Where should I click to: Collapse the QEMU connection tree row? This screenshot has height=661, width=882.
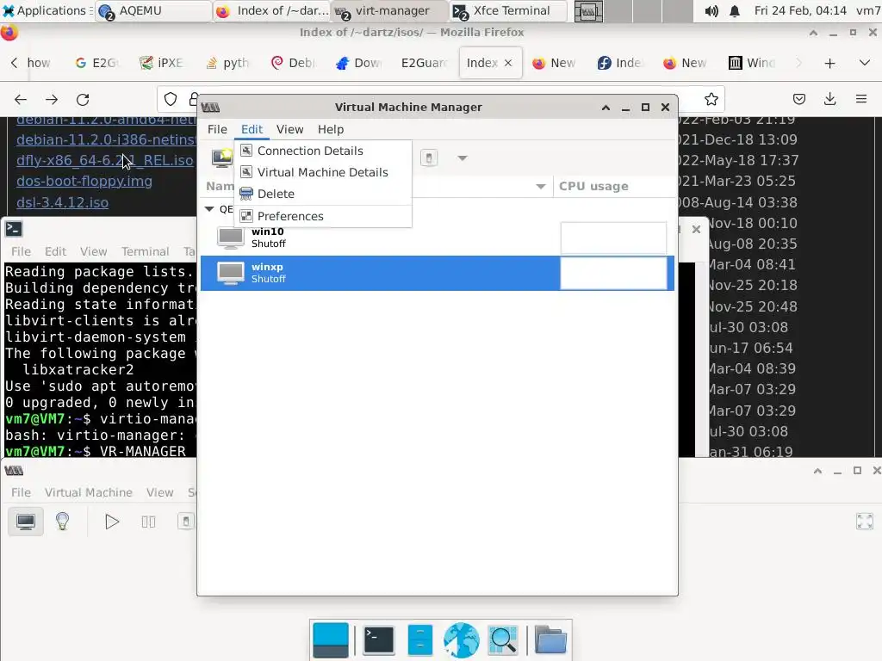(210, 209)
